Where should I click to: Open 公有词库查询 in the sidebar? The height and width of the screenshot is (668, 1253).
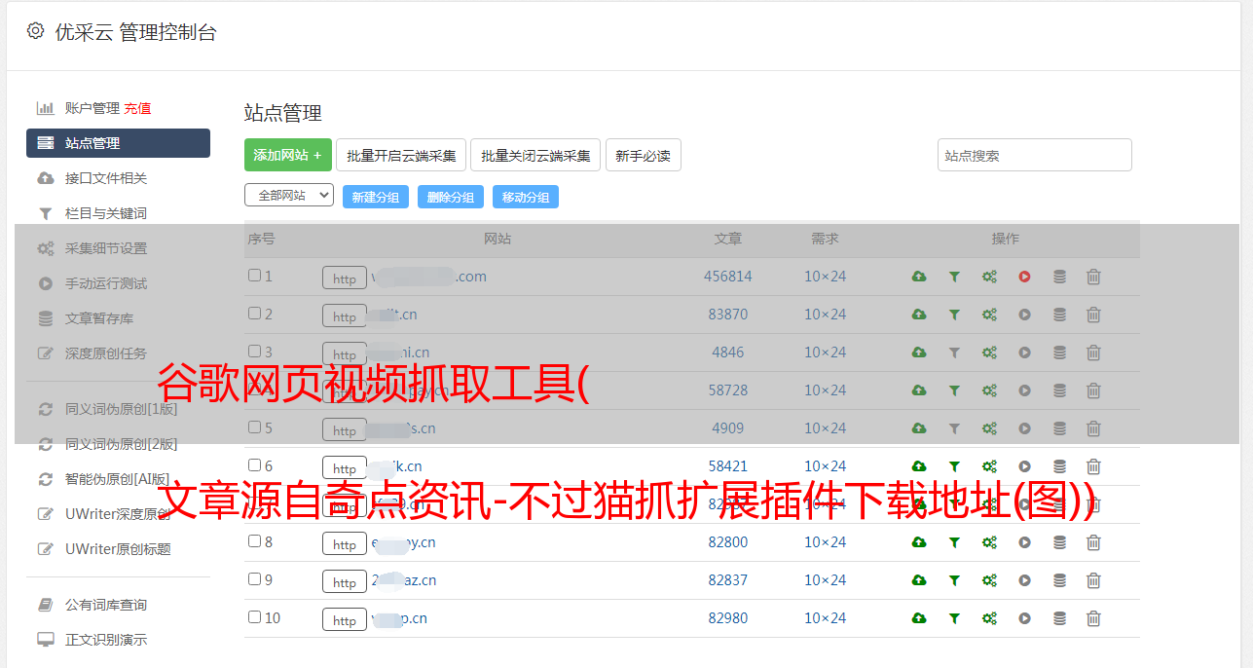pyautogui.click(x=106, y=606)
